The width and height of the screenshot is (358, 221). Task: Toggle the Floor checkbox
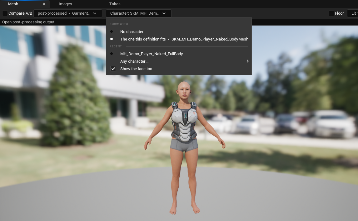tap(331, 13)
